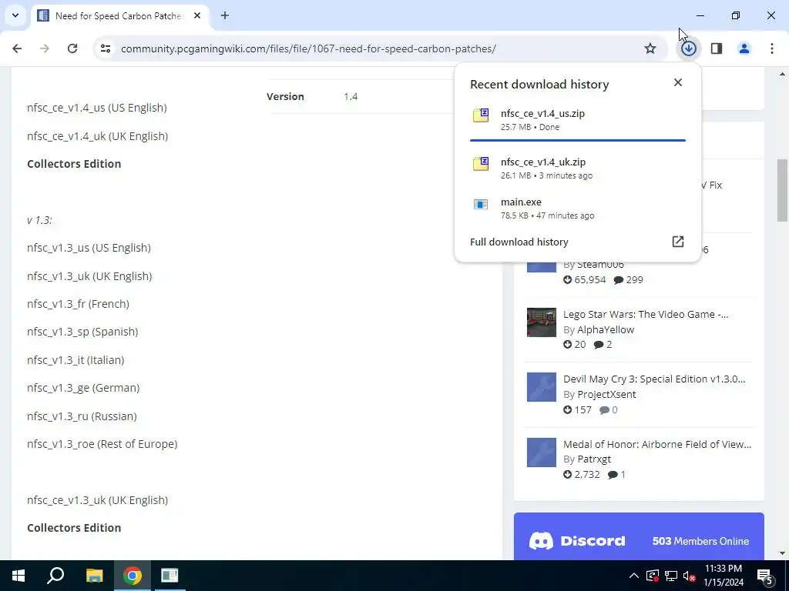Open Medal of Honor: Airborne Field of View link
The width and height of the screenshot is (789, 591).
(x=657, y=444)
